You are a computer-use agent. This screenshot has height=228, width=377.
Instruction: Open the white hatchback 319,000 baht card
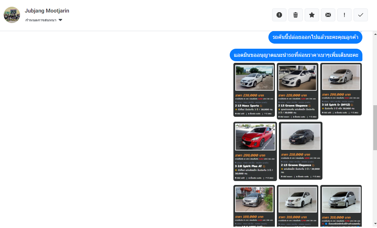click(x=298, y=206)
